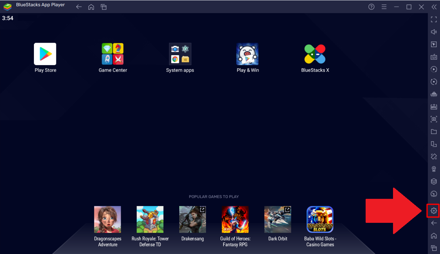Toggle full screen in the sidebar
The height and width of the screenshot is (254, 440).
point(434,19)
